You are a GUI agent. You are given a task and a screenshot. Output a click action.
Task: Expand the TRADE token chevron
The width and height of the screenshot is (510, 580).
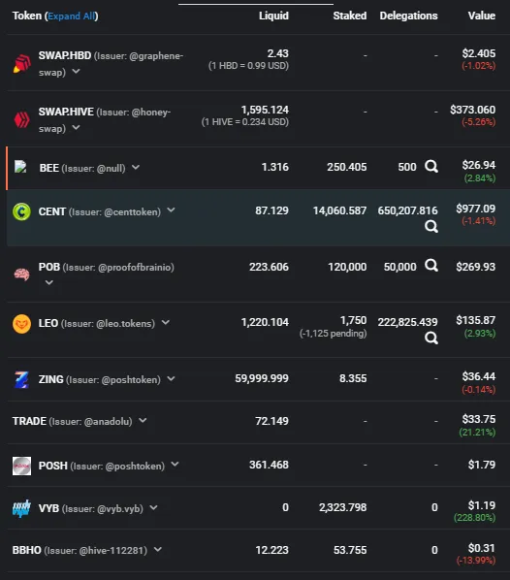[x=143, y=420]
